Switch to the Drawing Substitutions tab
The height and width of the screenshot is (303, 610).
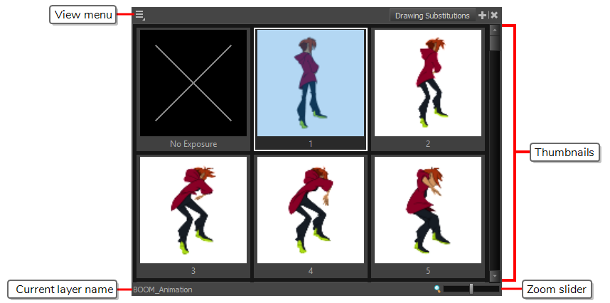click(x=432, y=15)
